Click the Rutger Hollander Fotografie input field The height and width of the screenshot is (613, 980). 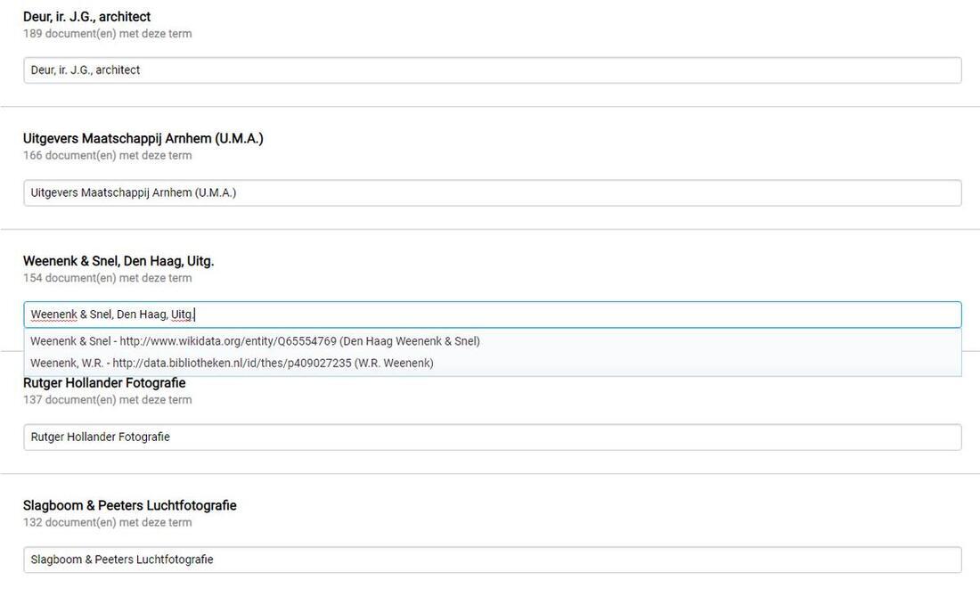pyautogui.click(x=493, y=437)
